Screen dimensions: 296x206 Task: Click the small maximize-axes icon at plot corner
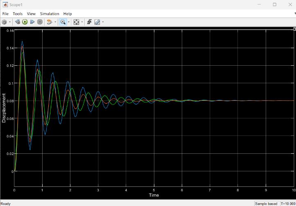click(295, 29)
